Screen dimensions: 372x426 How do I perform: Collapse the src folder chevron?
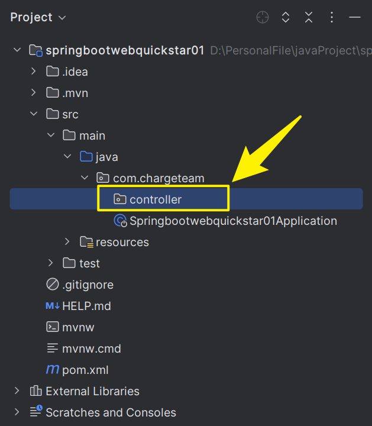(x=34, y=114)
